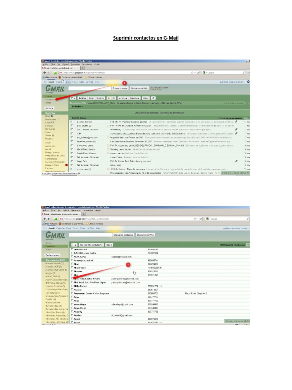Open select-all dropdown in inbox toolbar
Screen dimensions: 292x390
pos(73,98)
